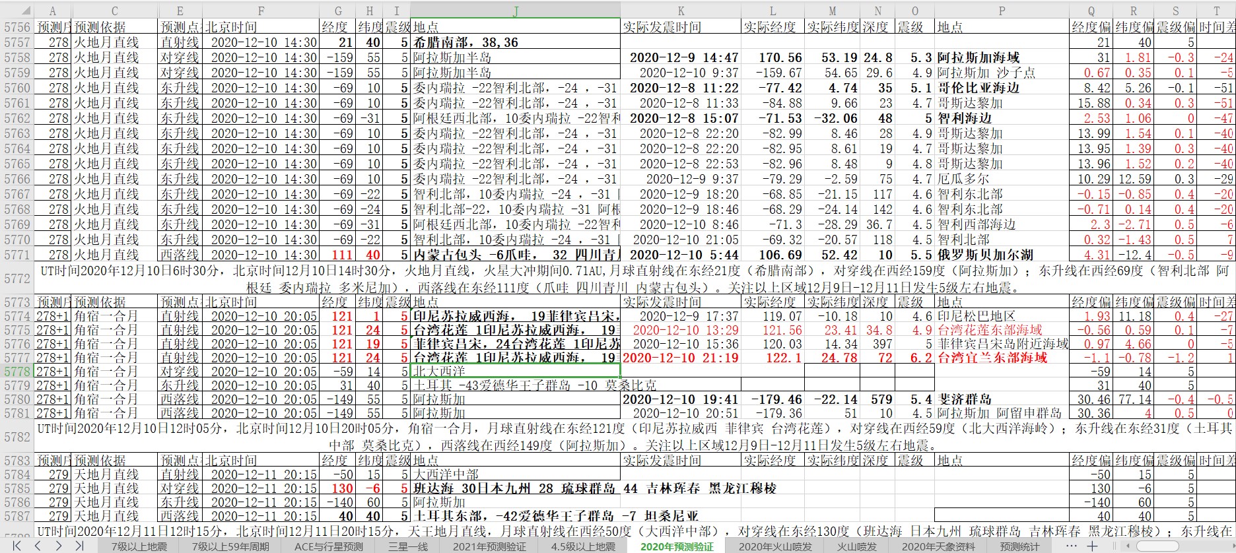Viewport: 1236px width, 553px height.
Task: Click the 北大西洋 cell in row 5778
Action: (x=515, y=372)
